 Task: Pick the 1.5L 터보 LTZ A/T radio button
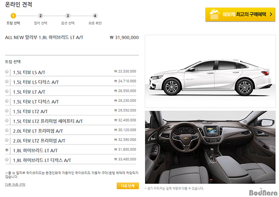tap(7, 111)
